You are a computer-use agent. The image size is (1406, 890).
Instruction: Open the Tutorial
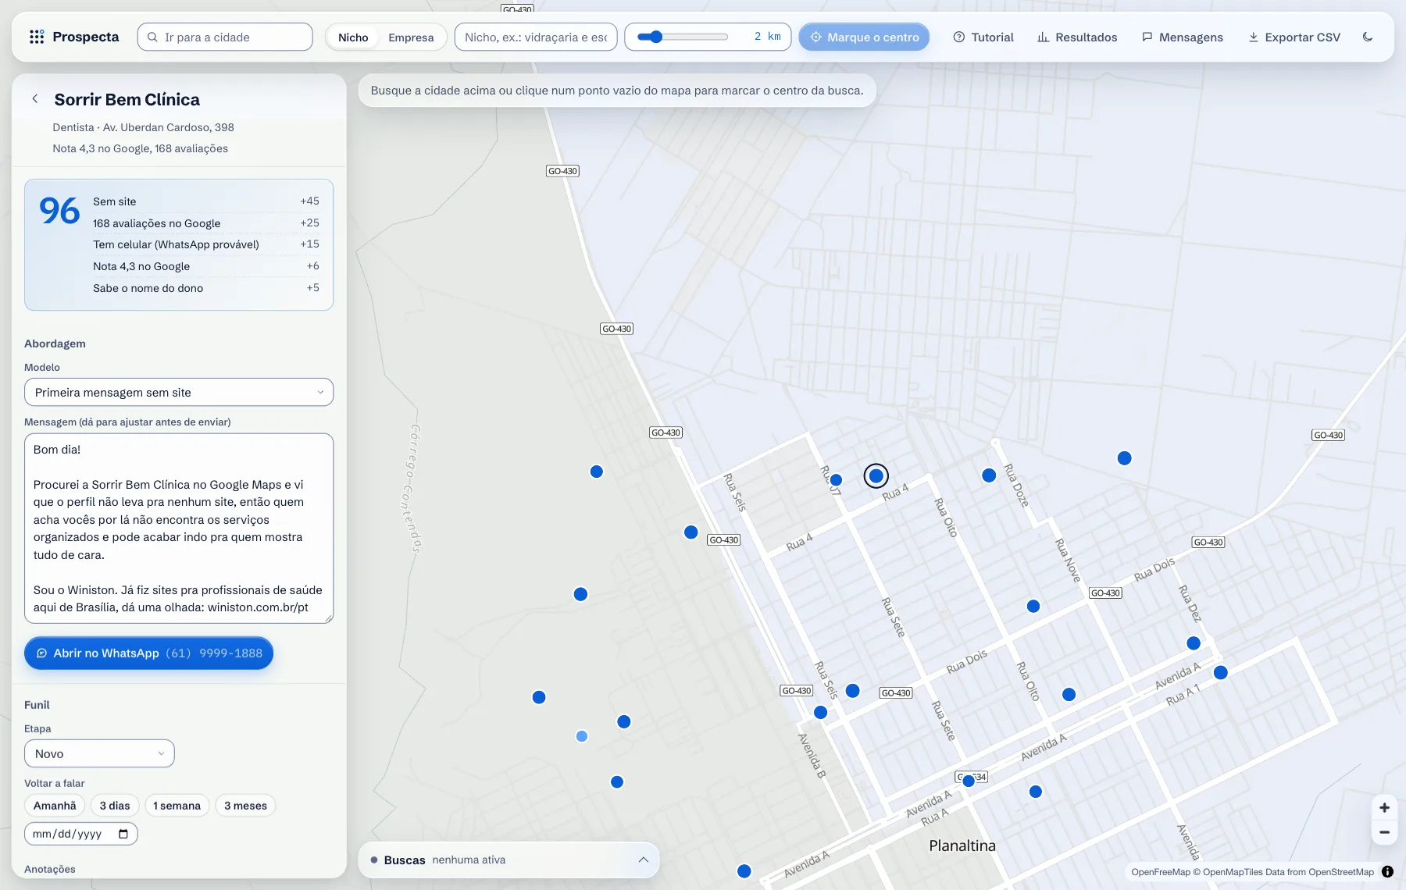click(983, 37)
